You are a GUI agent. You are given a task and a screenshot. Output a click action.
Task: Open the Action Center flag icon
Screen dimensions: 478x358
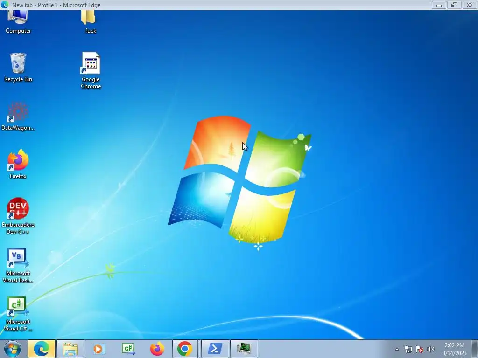(420, 349)
